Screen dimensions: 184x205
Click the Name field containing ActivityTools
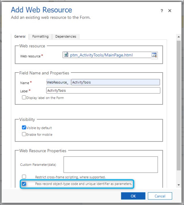coord(115,82)
